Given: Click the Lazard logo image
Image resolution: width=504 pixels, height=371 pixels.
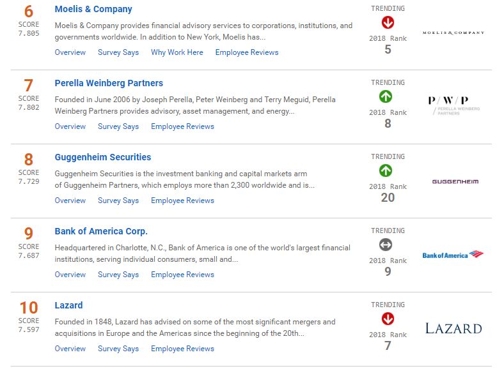Looking at the screenshot, I should (x=453, y=329).
